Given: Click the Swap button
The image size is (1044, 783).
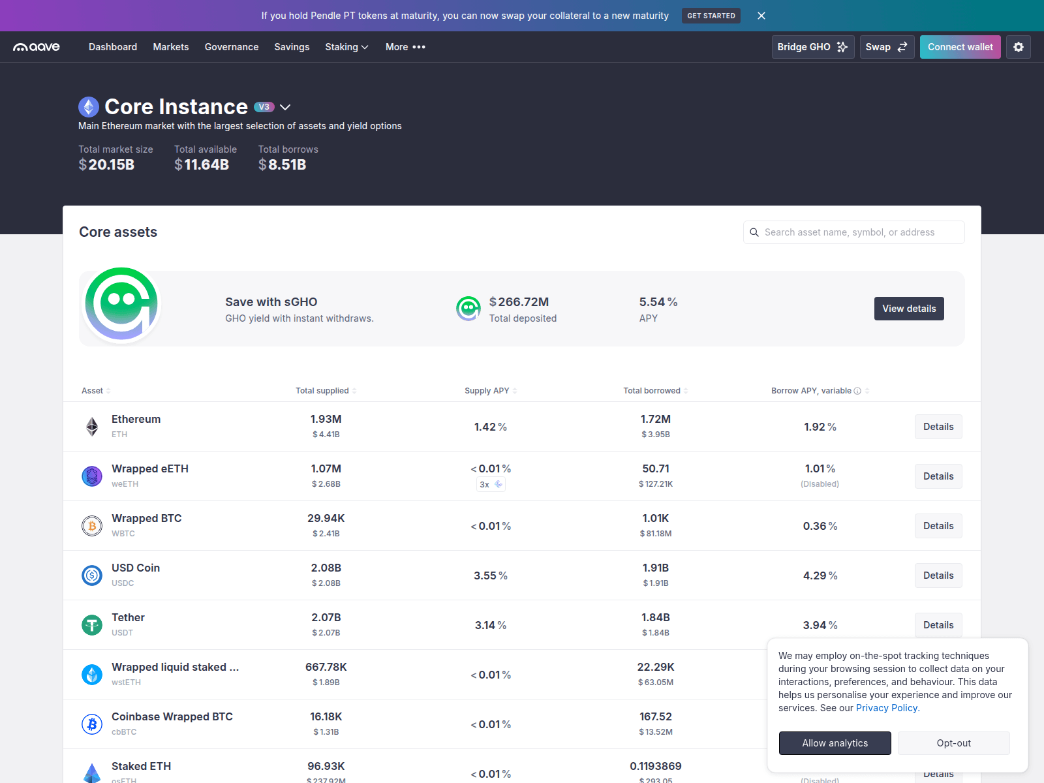Looking at the screenshot, I should tap(887, 47).
